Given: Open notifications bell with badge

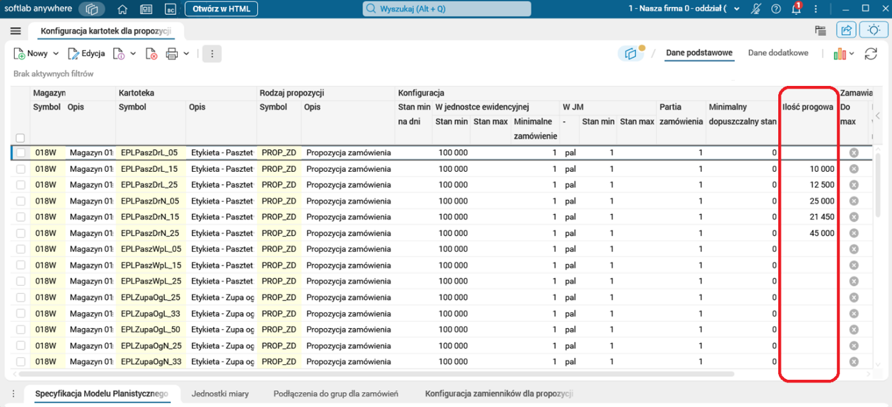Looking at the screenshot, I should (x=796, y=9).
